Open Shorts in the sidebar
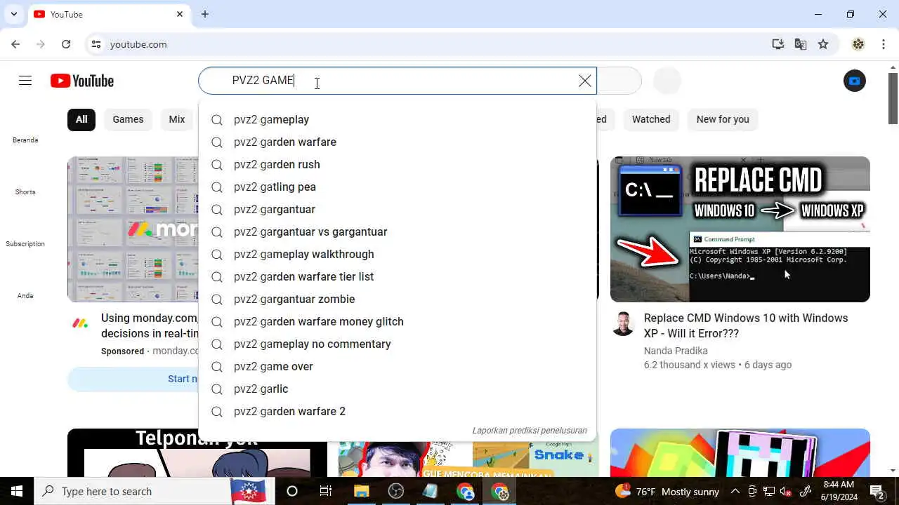This screenshot has height=505, width=899. tap(25, 191)
